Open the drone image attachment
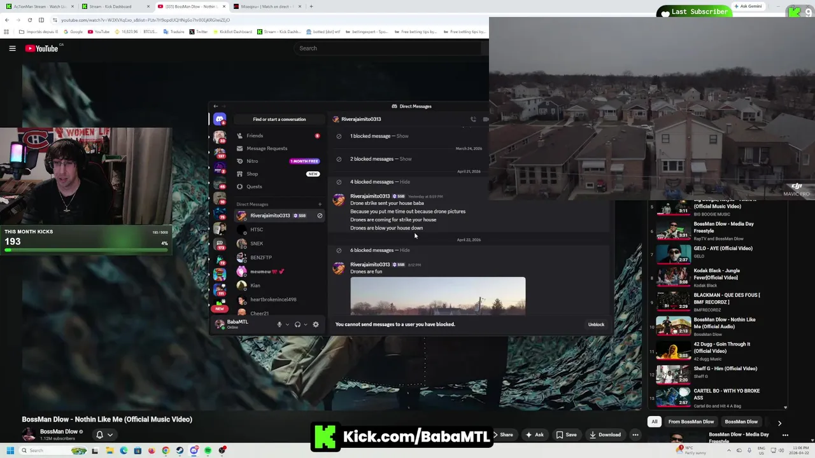This screenshot has height=458, width=815. [438, 296]
